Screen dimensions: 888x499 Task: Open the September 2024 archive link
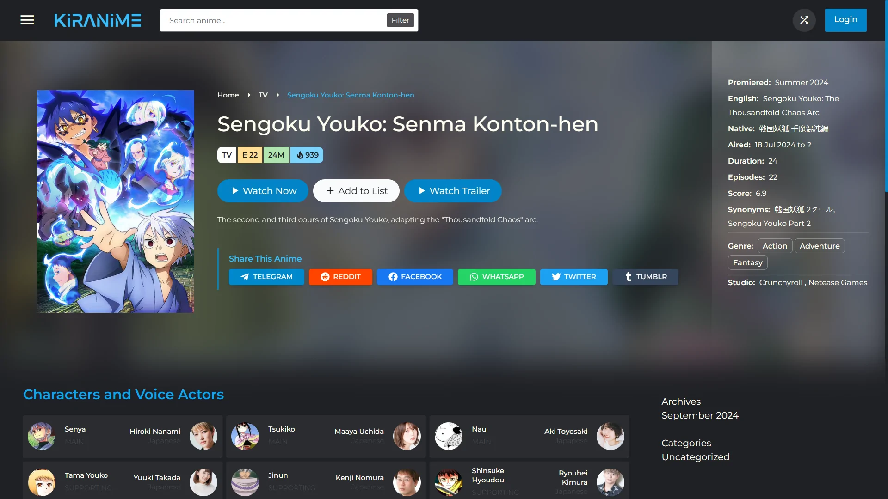[x=700, y=415]
